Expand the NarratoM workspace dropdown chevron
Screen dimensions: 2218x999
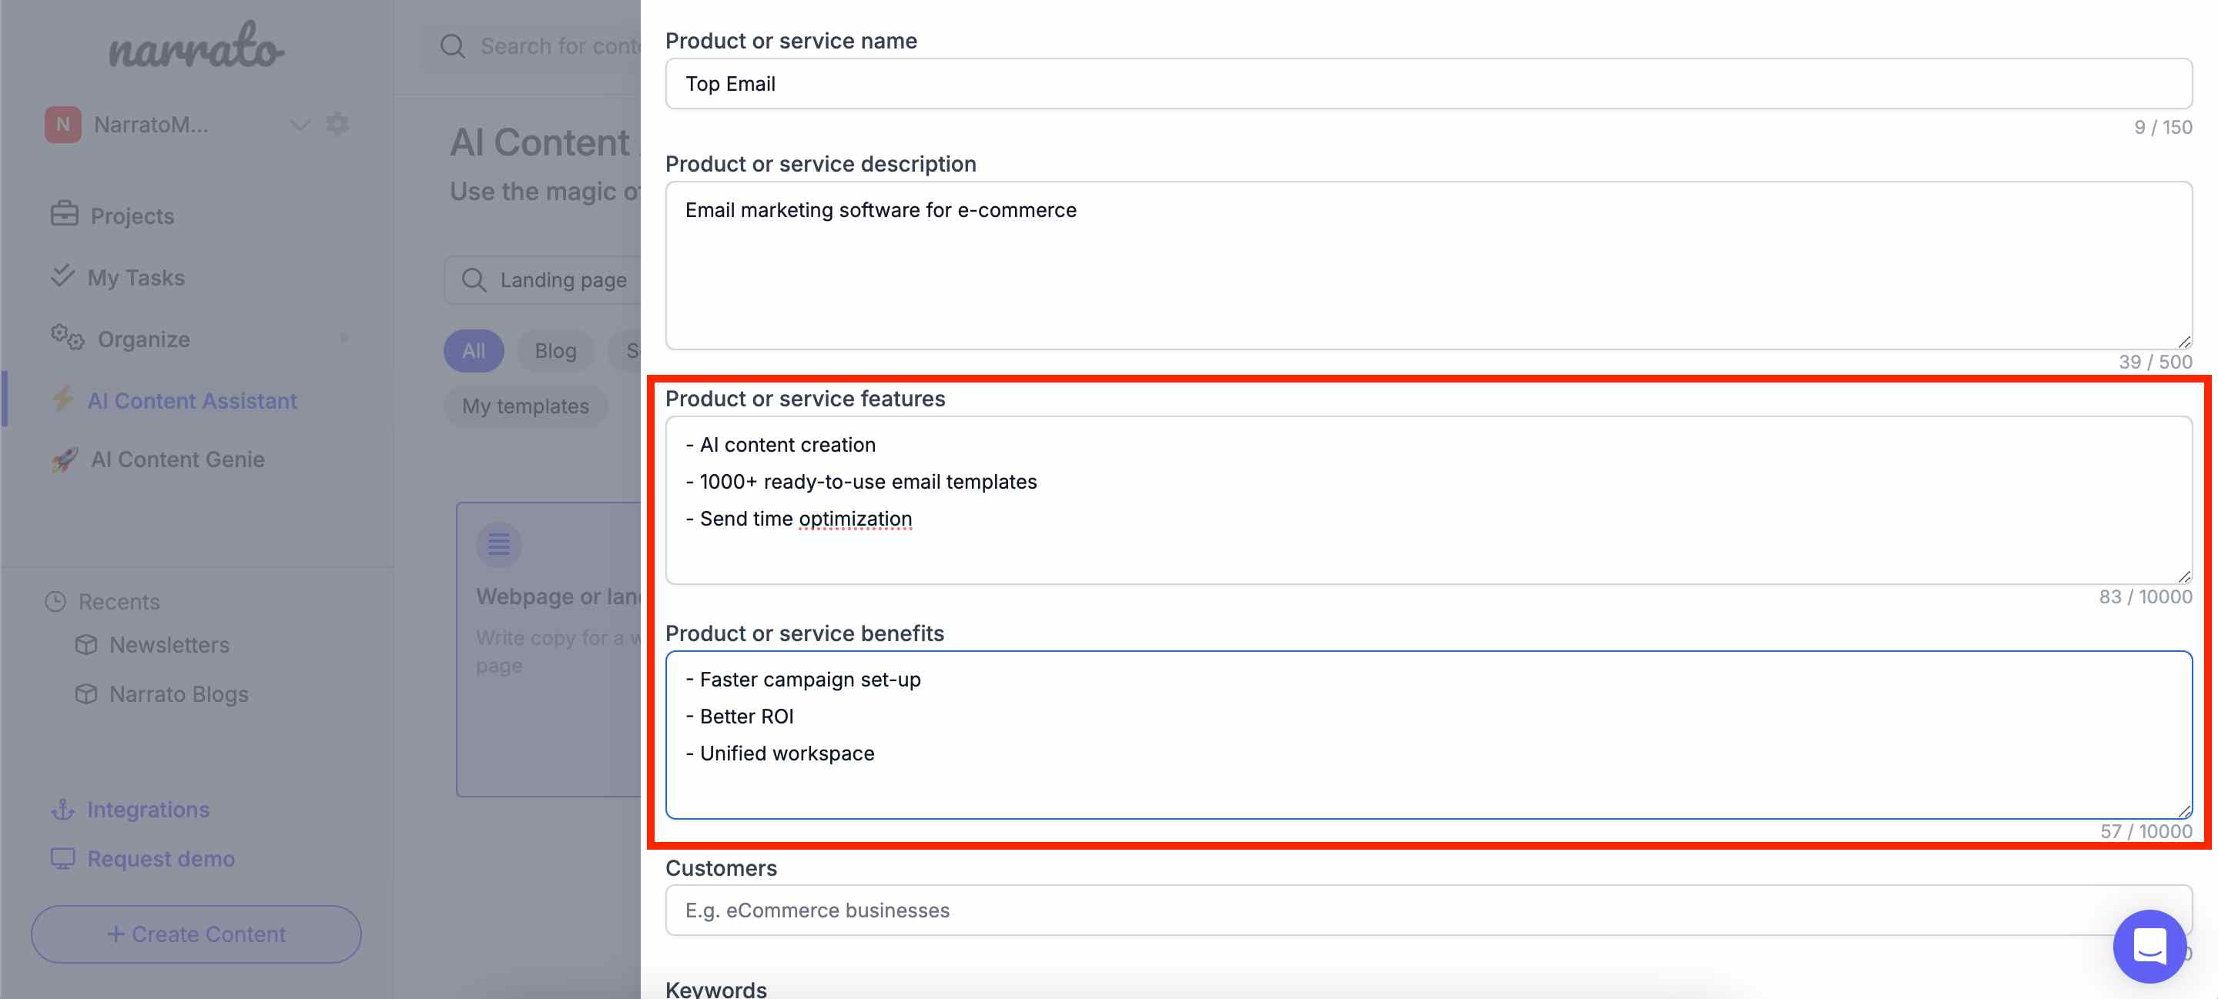click(x=300, y=125)
